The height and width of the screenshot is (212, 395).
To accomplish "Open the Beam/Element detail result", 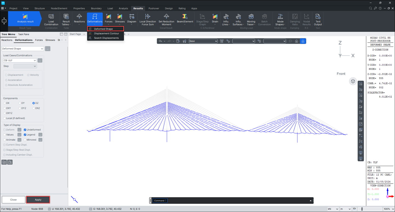I will click(x=185, y=19).
